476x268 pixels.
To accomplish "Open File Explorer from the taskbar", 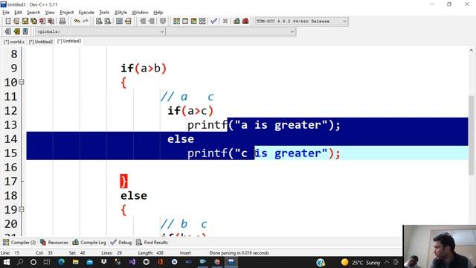I will tap(75, 262).
